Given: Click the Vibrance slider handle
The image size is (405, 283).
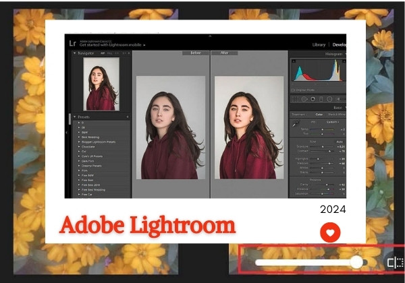Looking at the screenshot, I should point(329,189).
